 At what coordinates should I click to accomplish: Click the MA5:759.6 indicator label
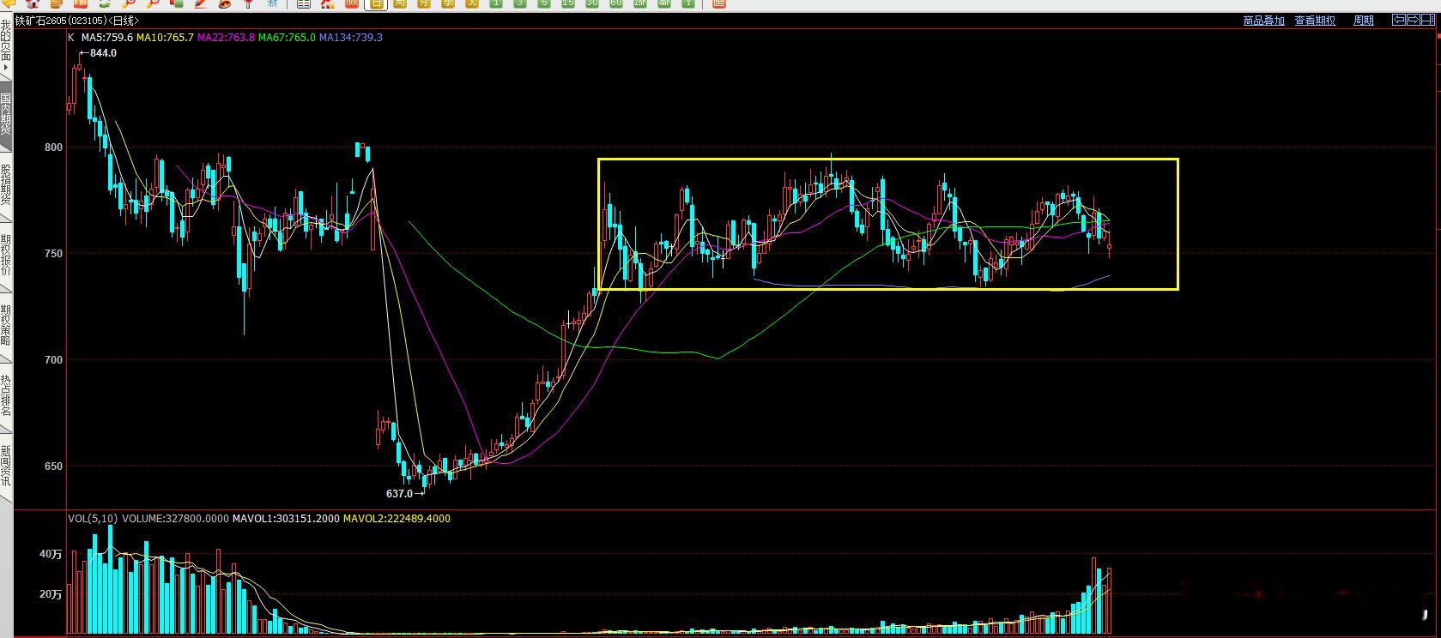(107, 38)
